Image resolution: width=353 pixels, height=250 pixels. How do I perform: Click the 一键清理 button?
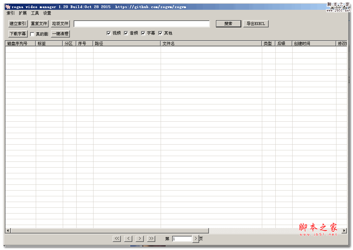60,34
